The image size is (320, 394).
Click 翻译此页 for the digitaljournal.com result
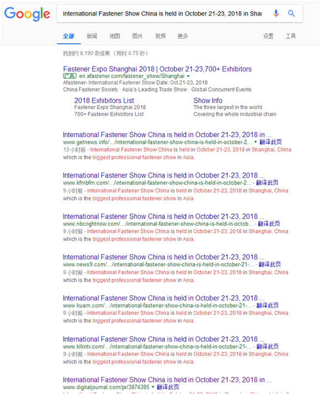coord(168,387)
